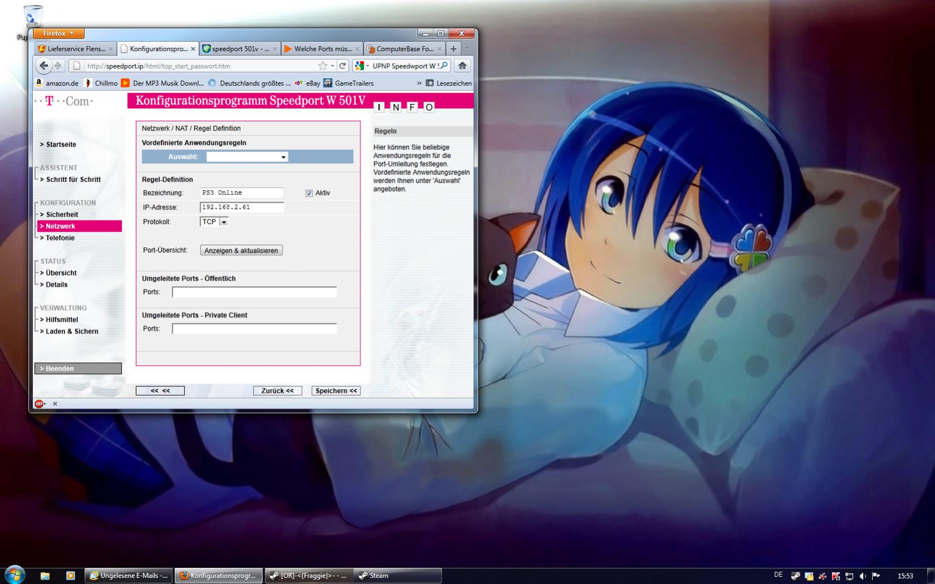Screen dimensions: 935x584
Task: Open the Chillmo bookmark
Action: click(101, 83)
